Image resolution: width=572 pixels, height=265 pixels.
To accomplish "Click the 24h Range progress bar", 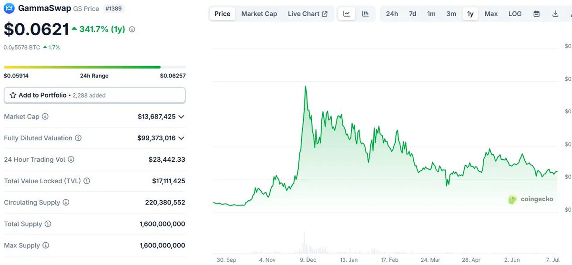I will coord(95,67).
